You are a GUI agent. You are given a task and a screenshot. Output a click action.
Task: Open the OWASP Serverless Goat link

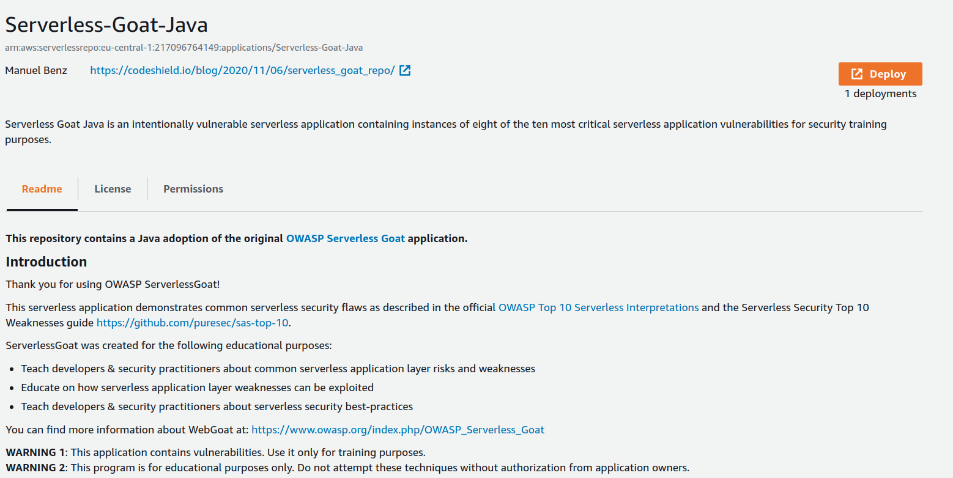pos(345,238)
